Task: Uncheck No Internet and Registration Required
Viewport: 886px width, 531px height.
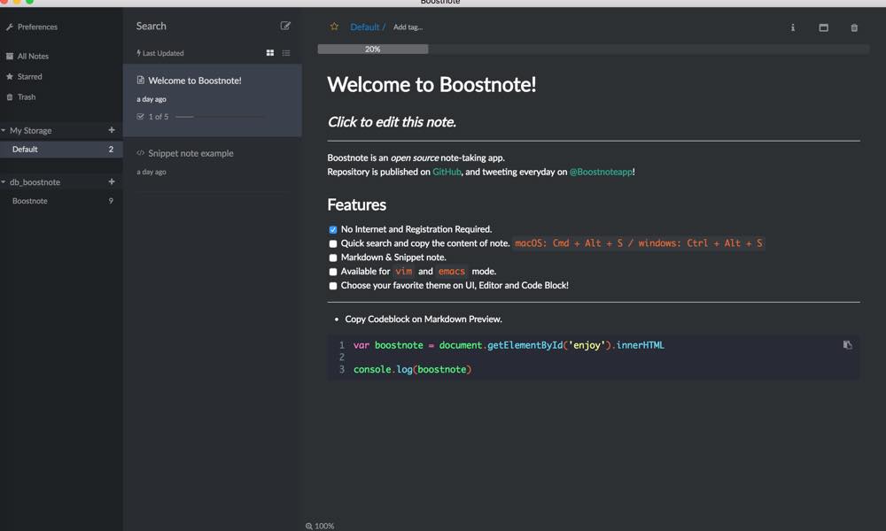Action: (333, 229)
